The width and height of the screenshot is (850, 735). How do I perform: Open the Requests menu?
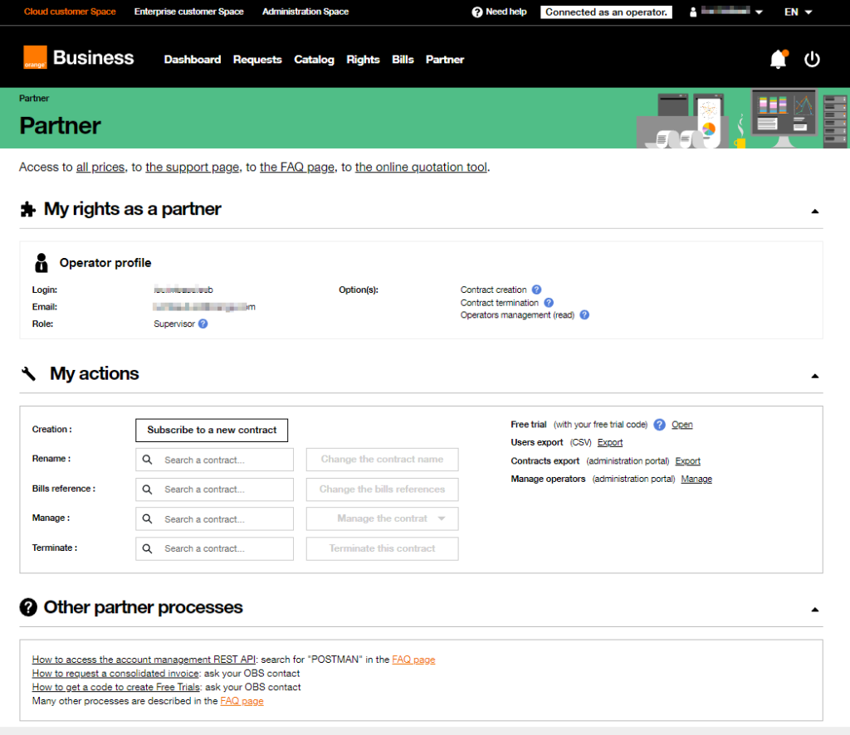[257, 60]
